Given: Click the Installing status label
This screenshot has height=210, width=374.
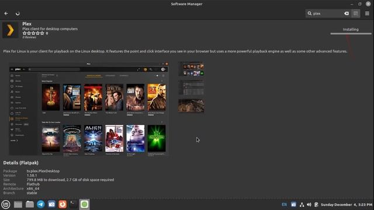Looking at the screenshot, I should point(351,30).
